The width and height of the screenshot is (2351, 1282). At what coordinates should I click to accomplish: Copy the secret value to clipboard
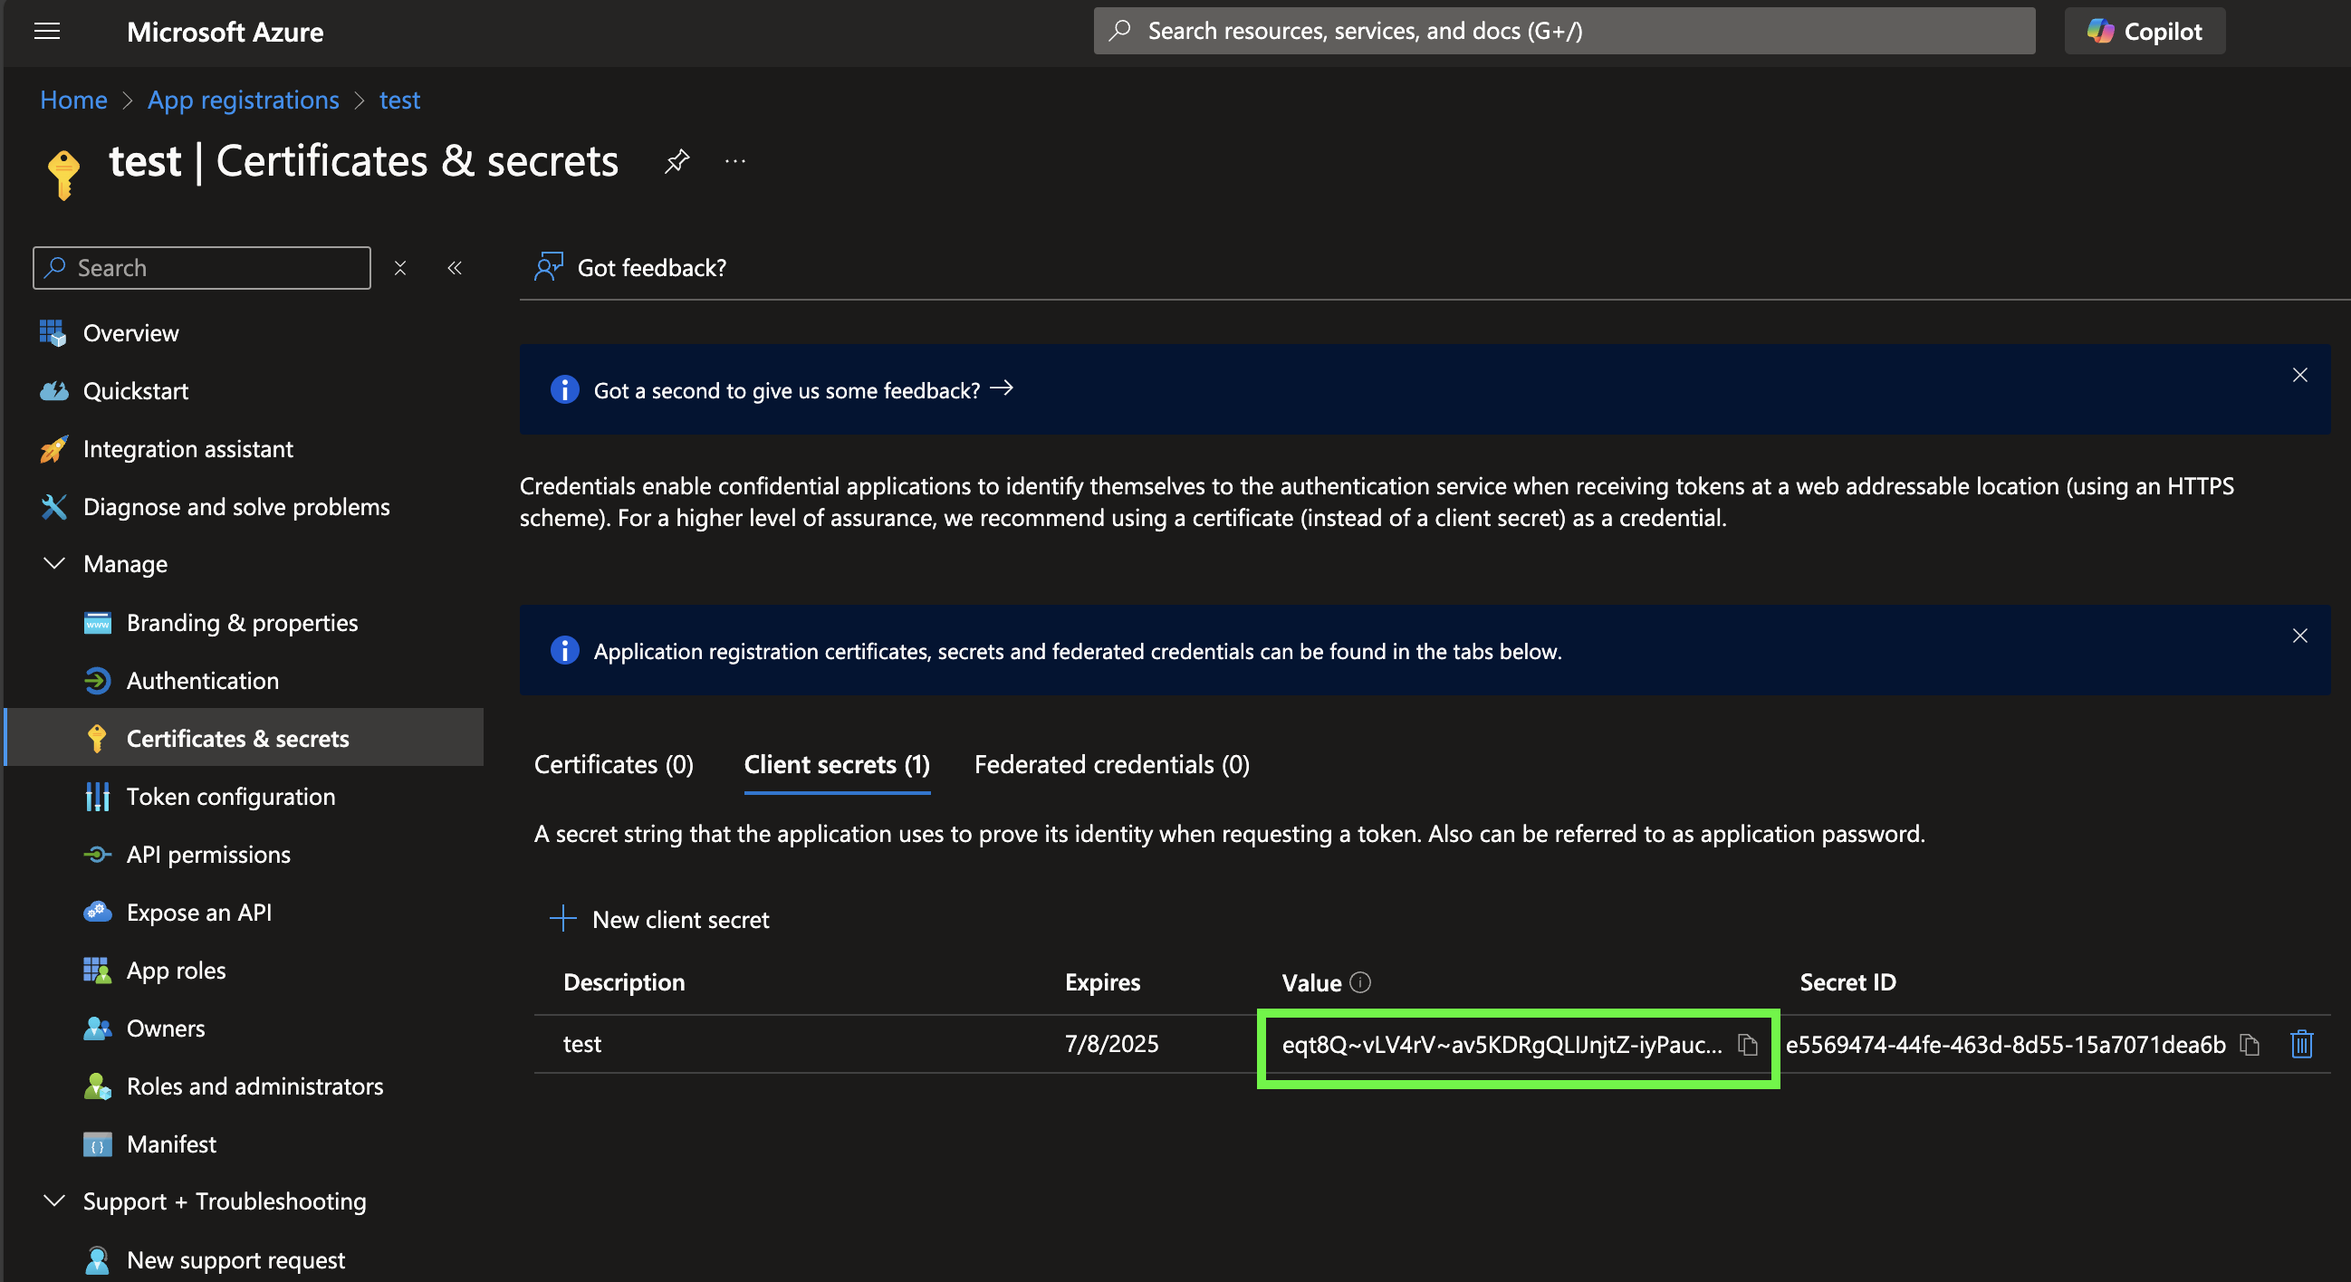coord(1747,1045)
